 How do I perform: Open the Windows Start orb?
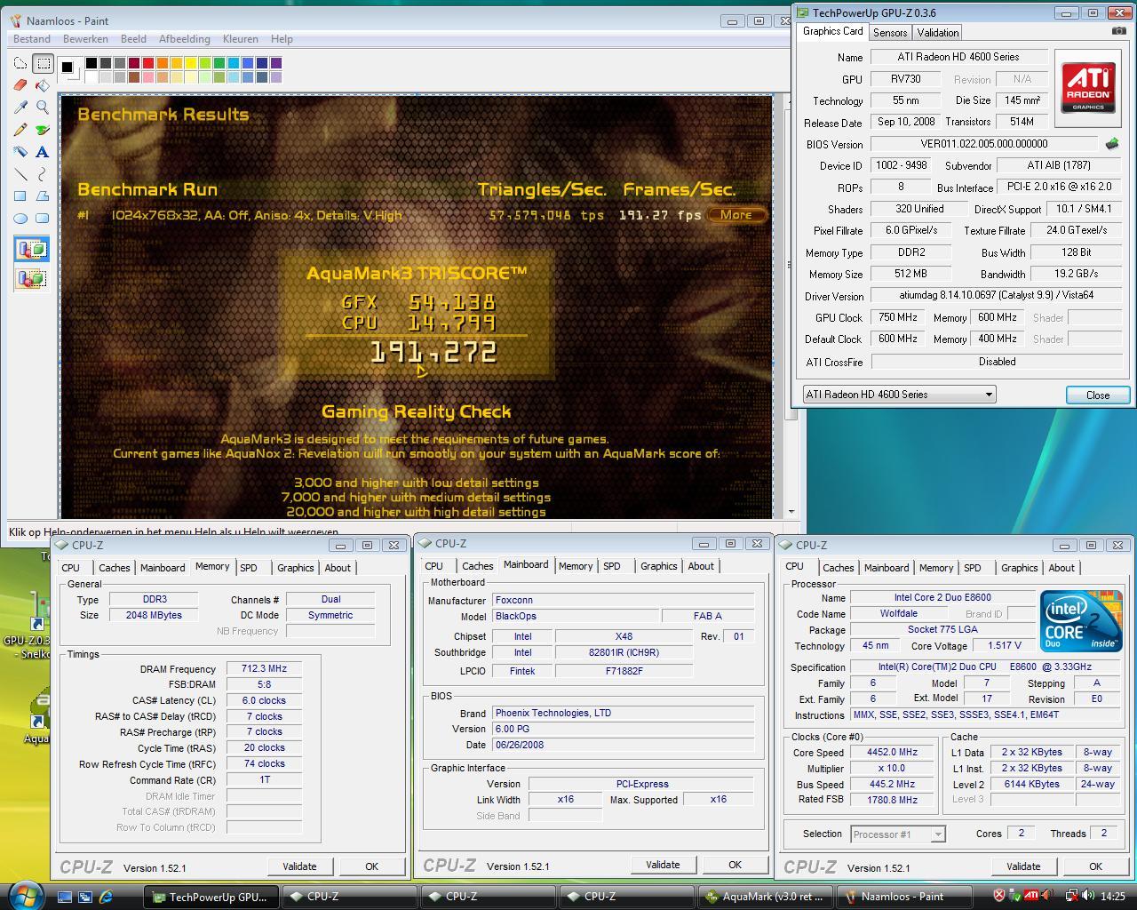[x=25, y=894]
